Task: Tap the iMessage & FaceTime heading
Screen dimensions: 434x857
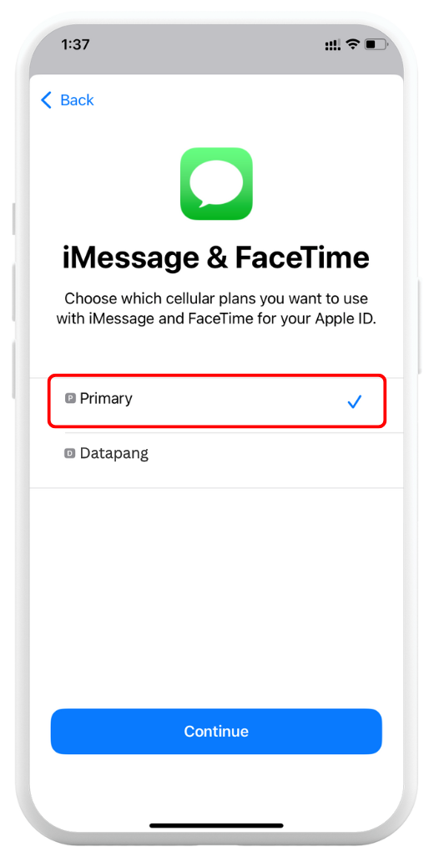Action: 216,257
